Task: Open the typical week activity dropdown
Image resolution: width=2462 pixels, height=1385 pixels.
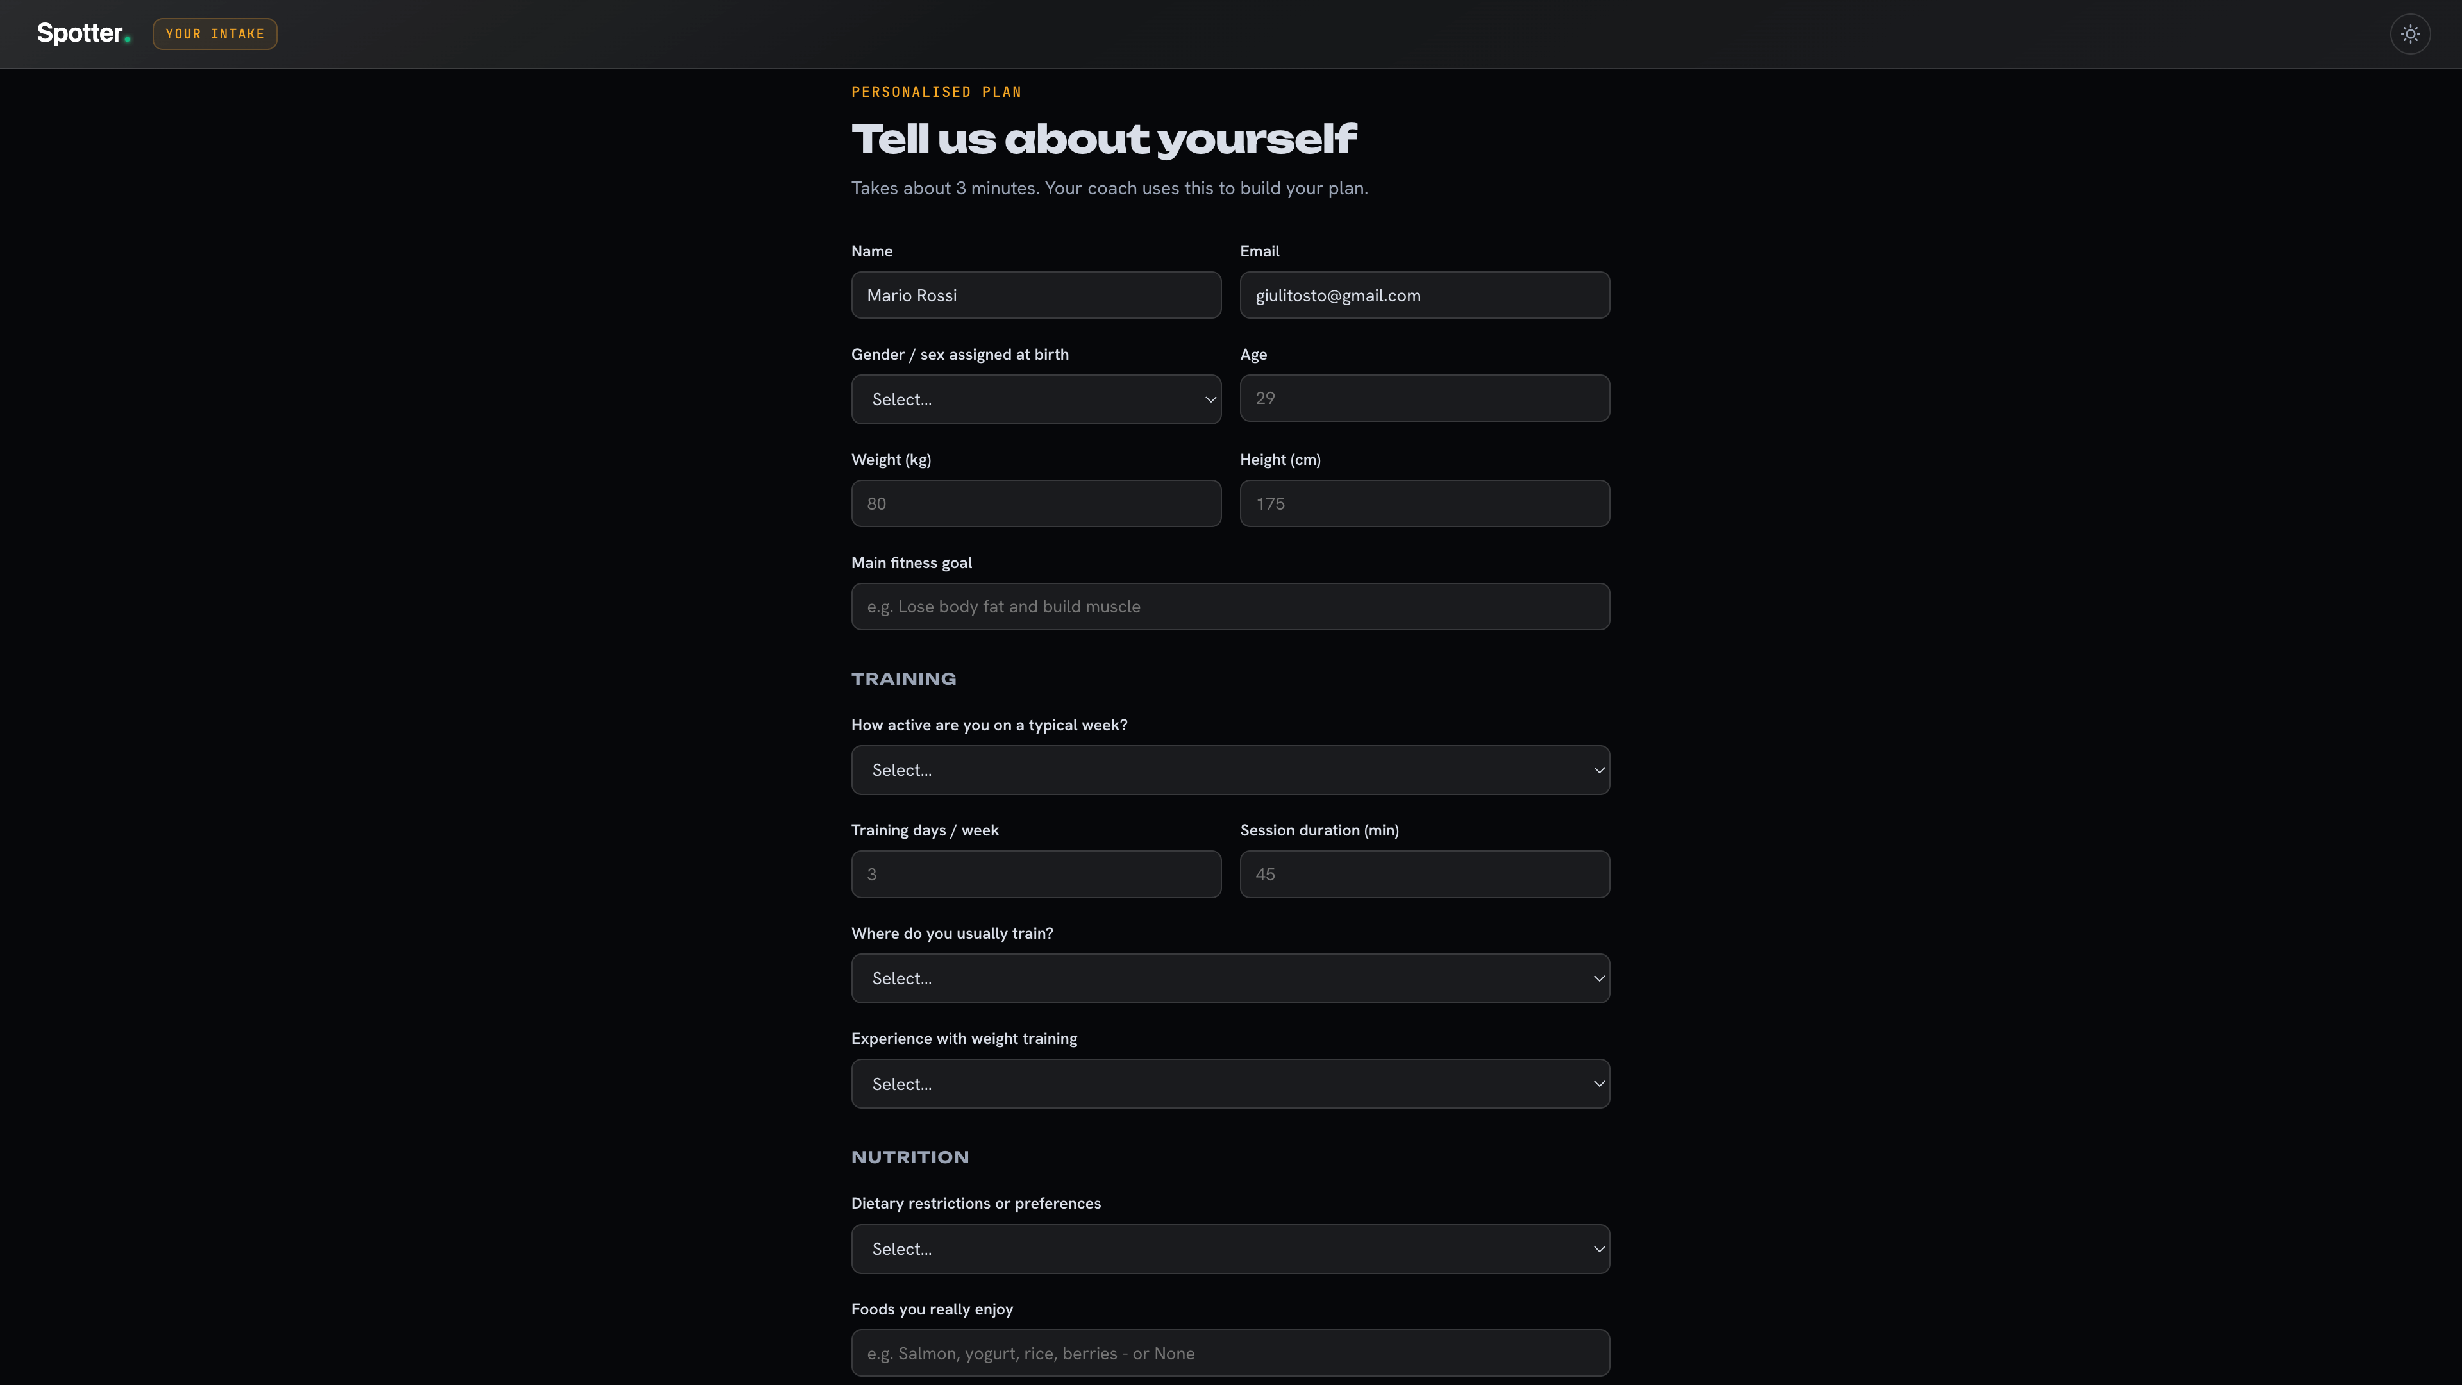Action: pyautogui.click(x=1230, y=770)
